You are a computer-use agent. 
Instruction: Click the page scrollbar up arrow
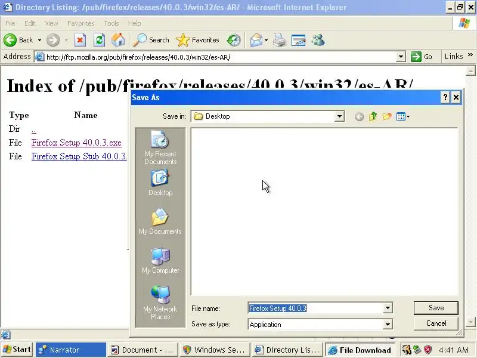pyautogui.click(x=470, y=71)
